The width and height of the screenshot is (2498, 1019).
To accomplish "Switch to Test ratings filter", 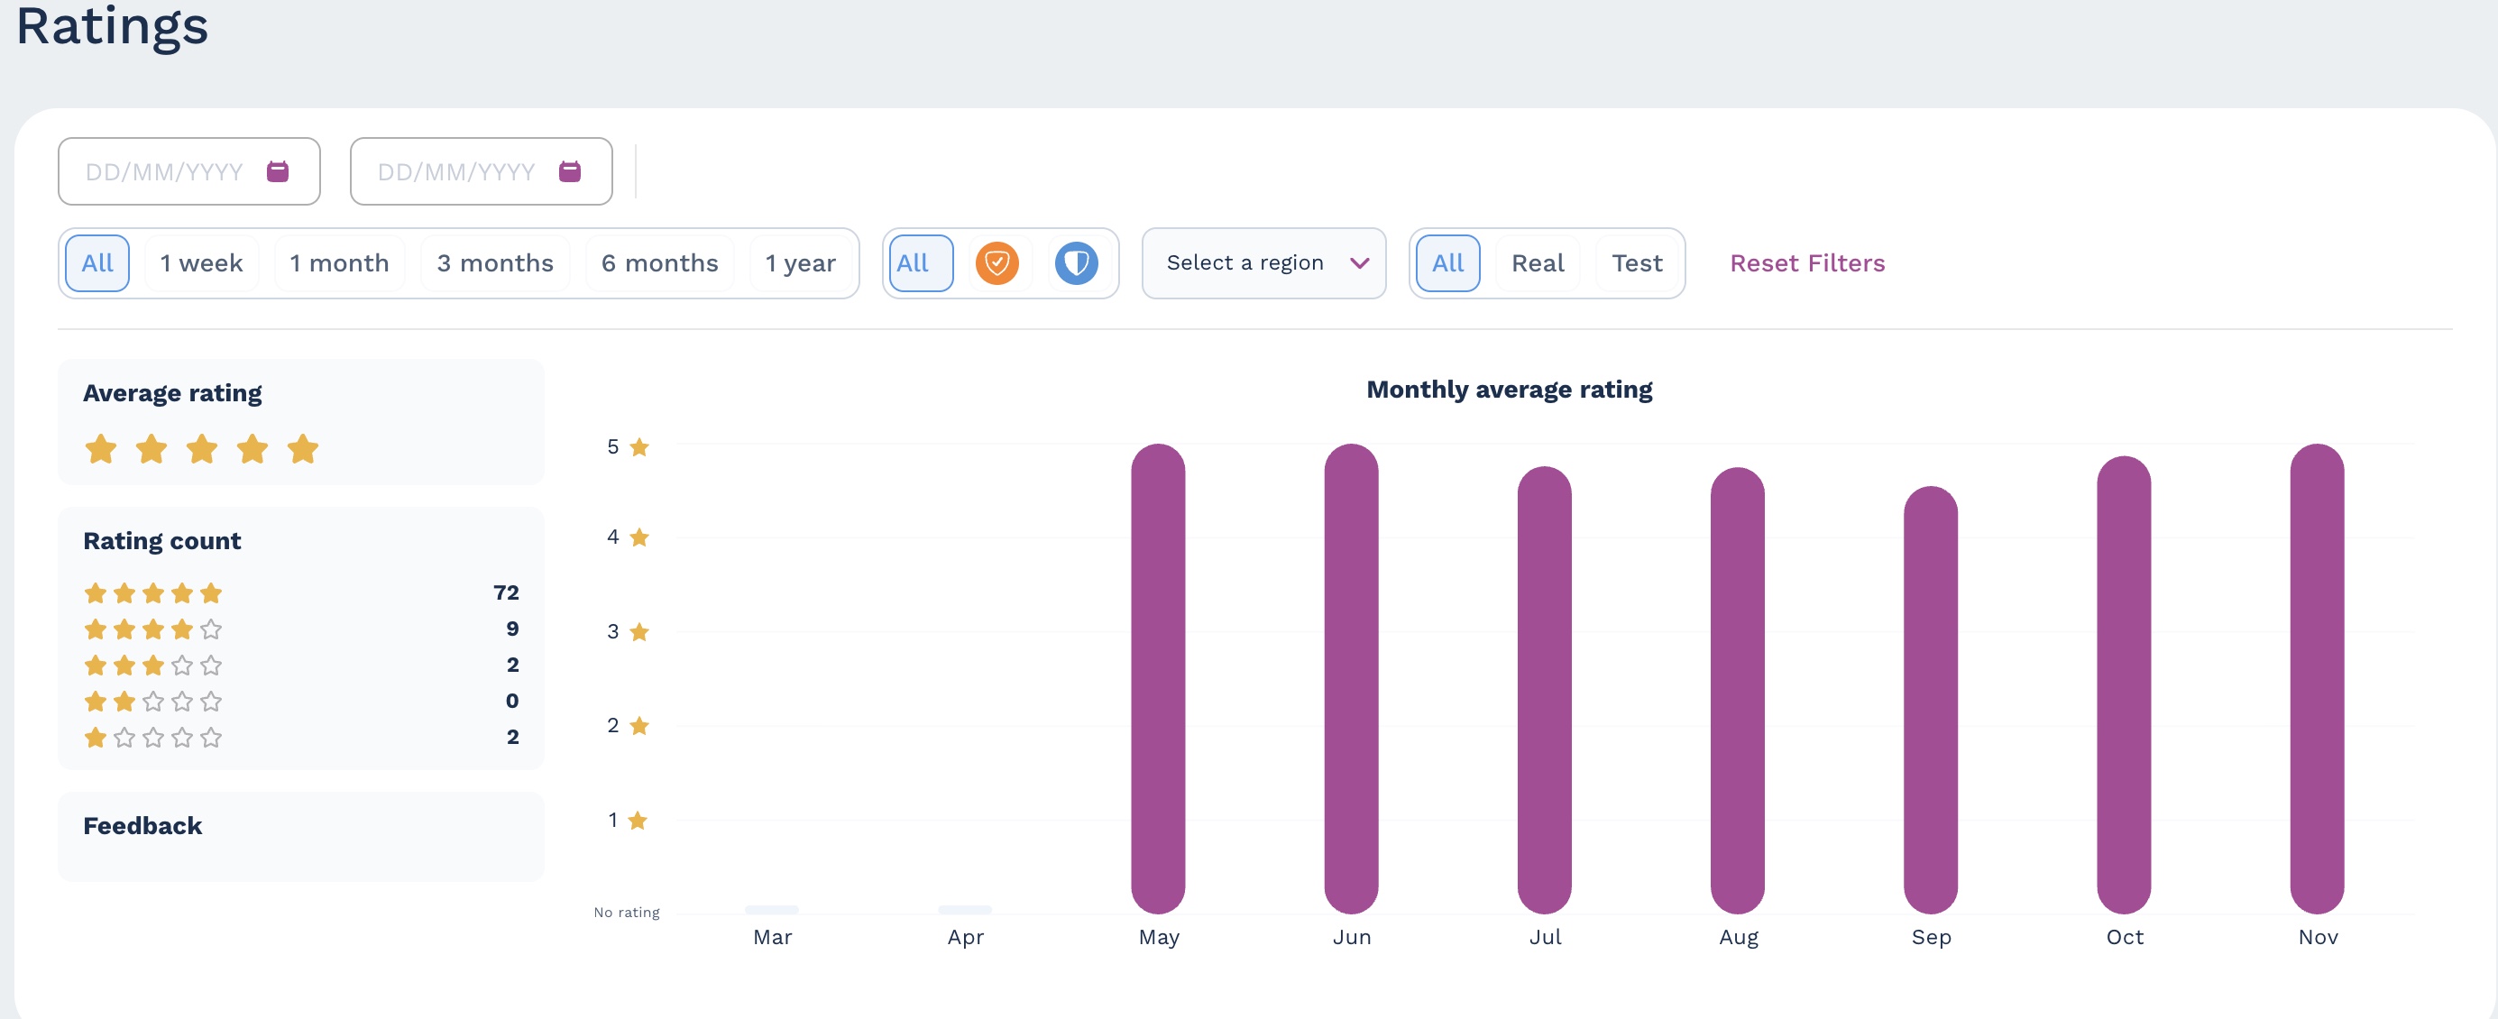I will tap(1637, 262).
